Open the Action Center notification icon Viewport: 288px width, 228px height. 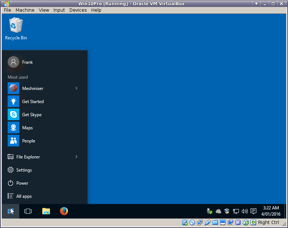pos(253,211)
